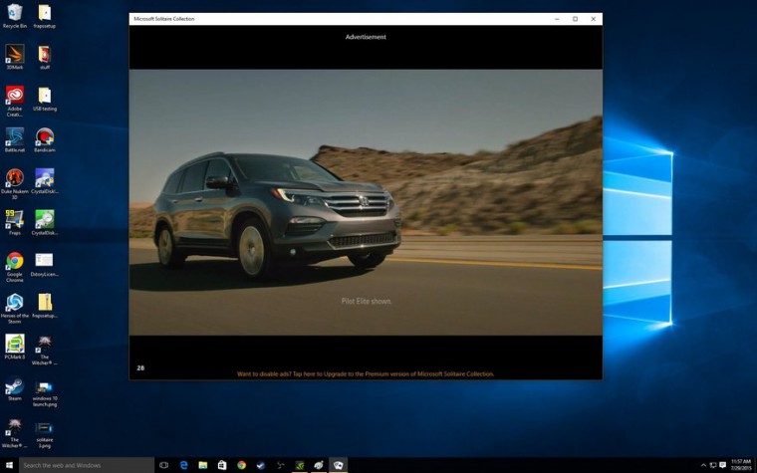Click the Search the web and Windows box
Screen dimensions: 757x473
87,465
